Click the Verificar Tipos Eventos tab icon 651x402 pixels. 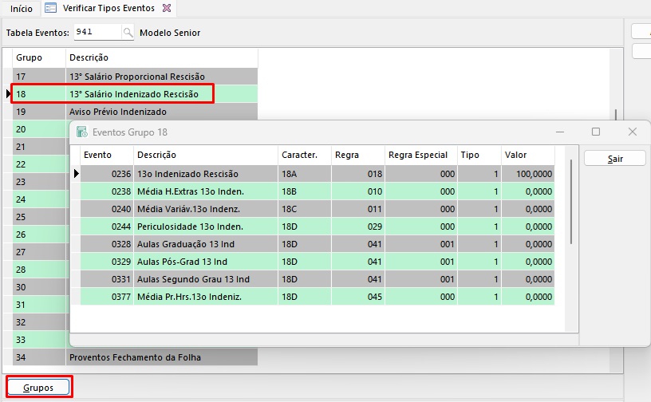pyautogui.click(x=50, y=8)
